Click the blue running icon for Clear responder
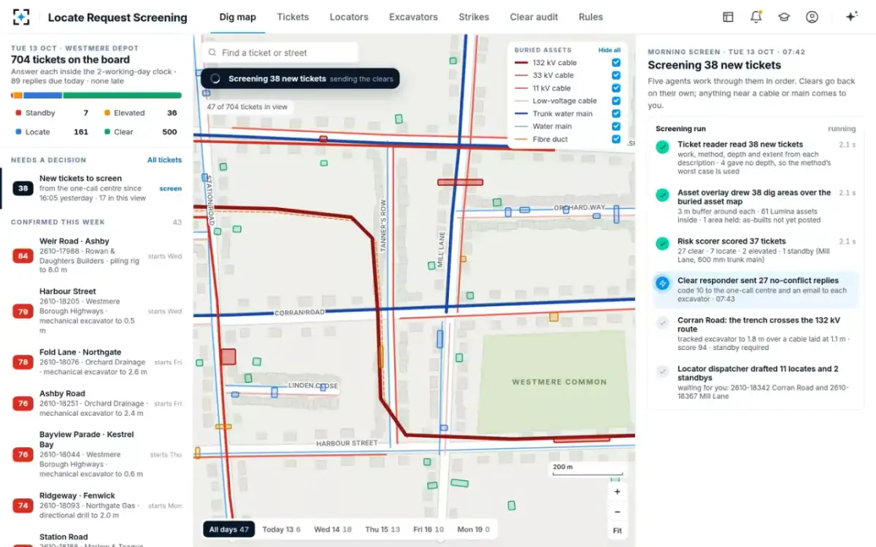 (x=662, y=283)
